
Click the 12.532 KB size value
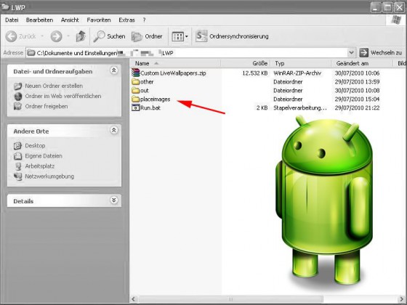coord(255,73)
